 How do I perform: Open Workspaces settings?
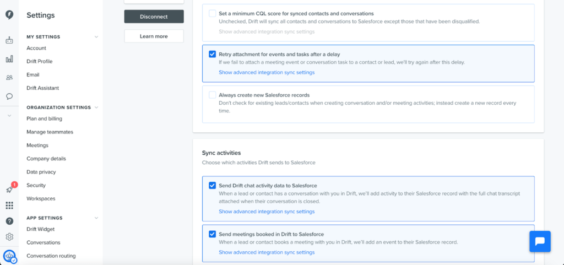coord(41,198)
